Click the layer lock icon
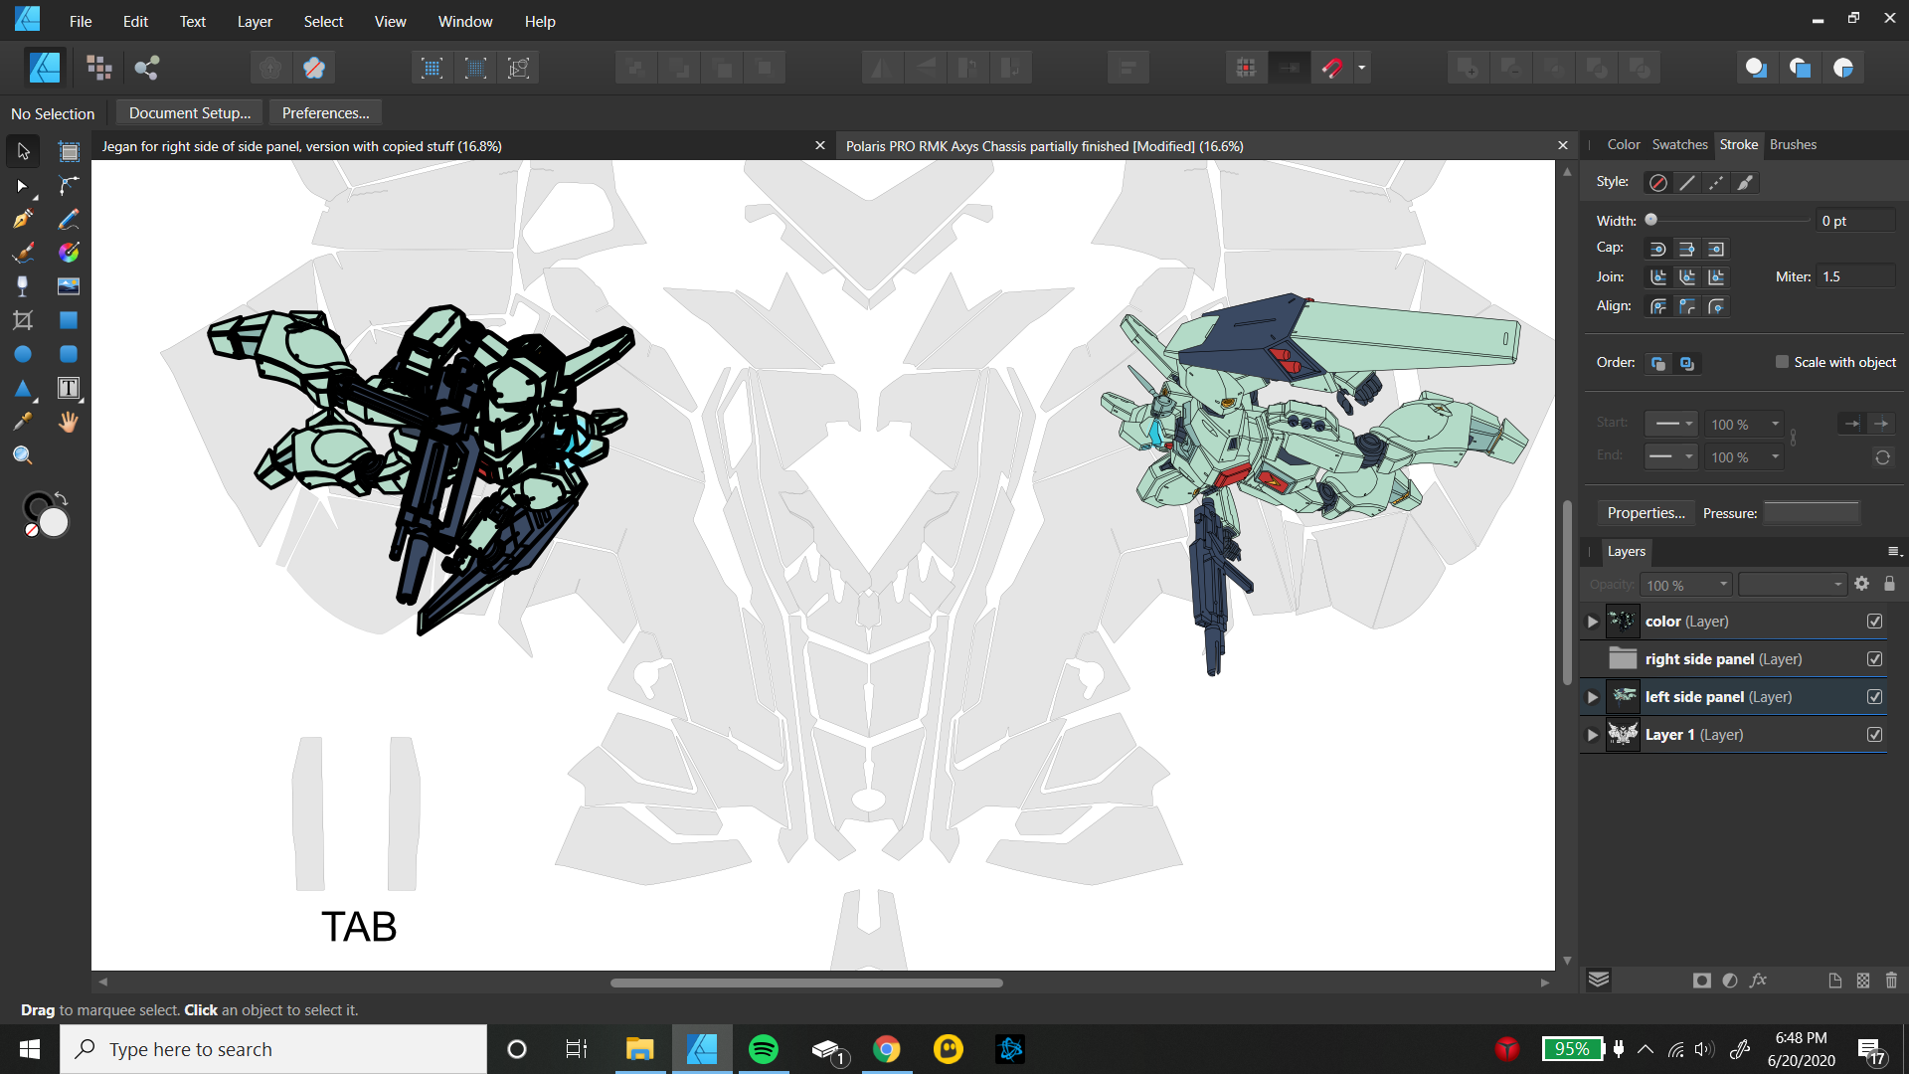 pos(1889,584)
